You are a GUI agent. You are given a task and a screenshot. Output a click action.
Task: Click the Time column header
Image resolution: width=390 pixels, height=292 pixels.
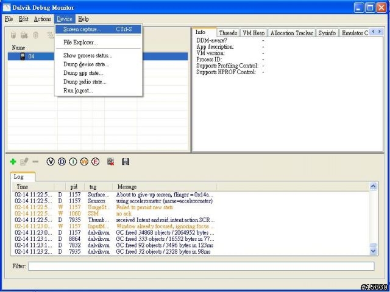[x=34, y=187]
